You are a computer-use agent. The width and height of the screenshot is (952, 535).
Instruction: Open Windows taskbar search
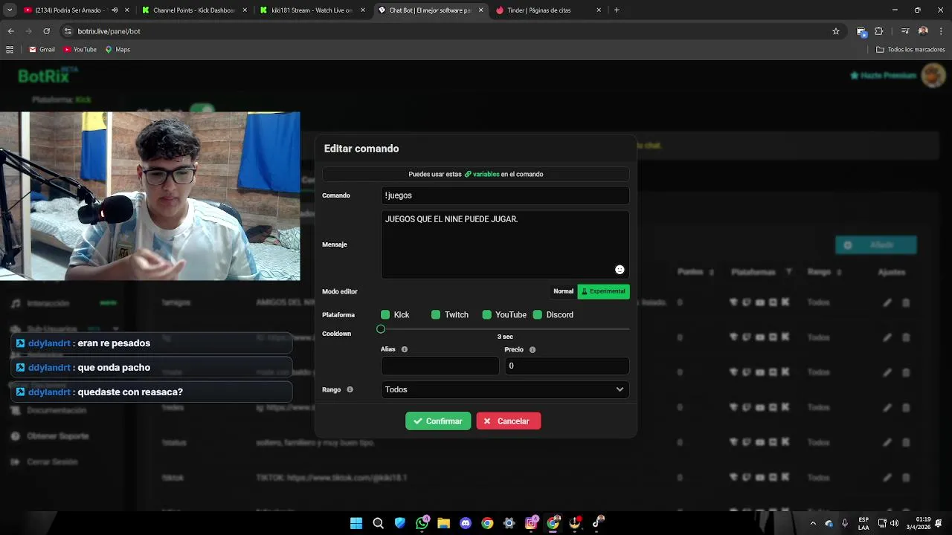(378, 523)
